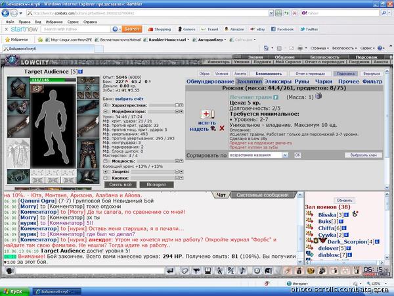Switch to the Обмундирование tab
The height and width of the screenshot is (296, 394).
210,82
